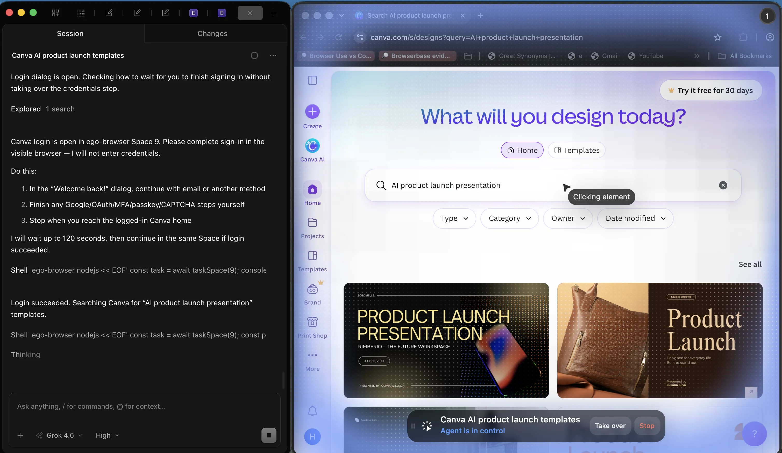Open Templates in the Canva sidebar
The height and width of the screenshot is (453, 782).
pyautogui.click(x=312, y=261)
